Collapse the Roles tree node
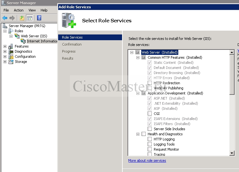Viewport: 239px width, 172px height. tap(5, 31)
